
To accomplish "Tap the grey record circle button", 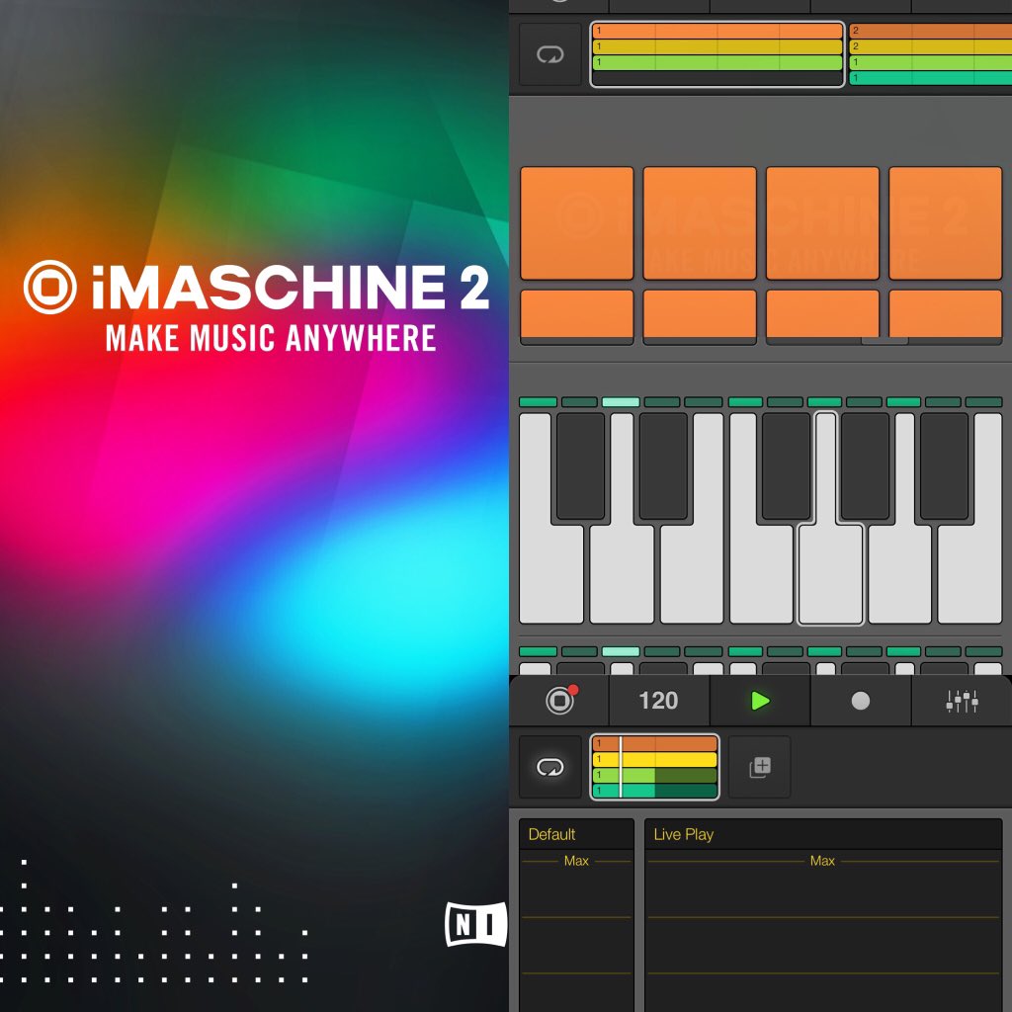I will (x=861, y=701).
